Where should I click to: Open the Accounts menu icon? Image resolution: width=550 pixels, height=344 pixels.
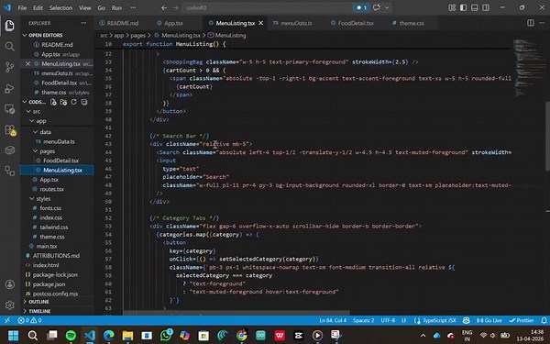coord(9,284)
